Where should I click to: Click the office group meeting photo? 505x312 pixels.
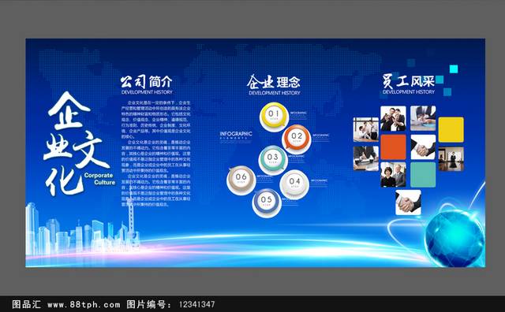[x=366, y=130]
